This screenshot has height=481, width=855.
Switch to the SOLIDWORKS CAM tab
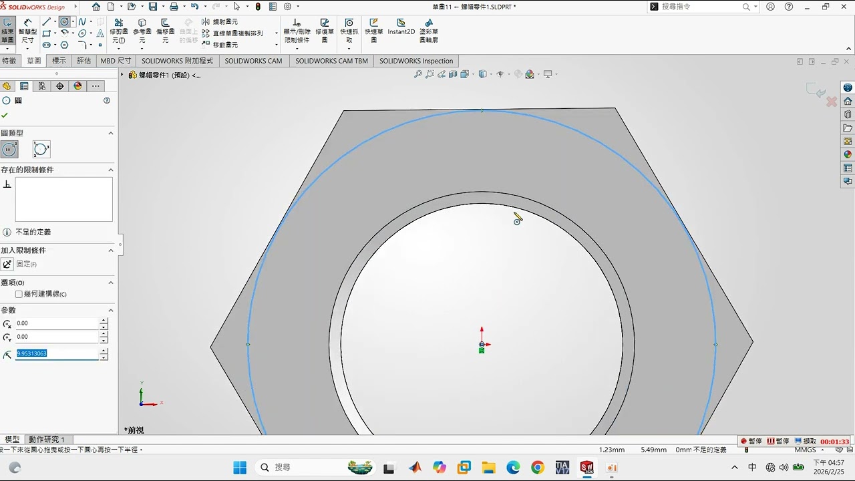point(253,61)
